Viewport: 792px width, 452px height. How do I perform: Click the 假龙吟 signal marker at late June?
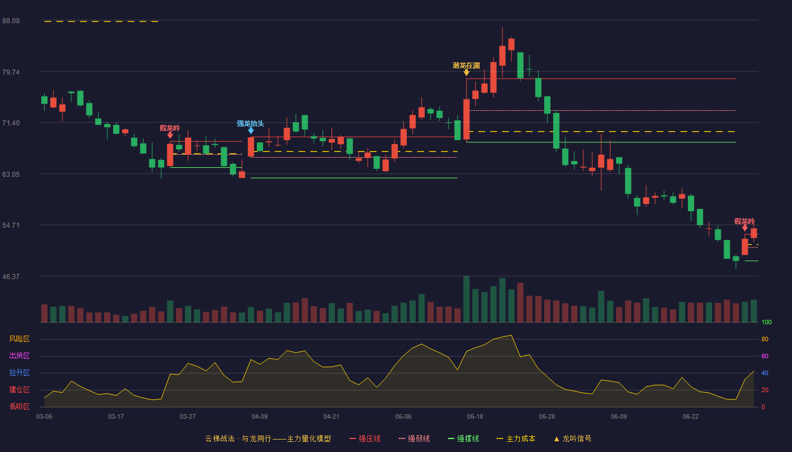click(744, 228)
